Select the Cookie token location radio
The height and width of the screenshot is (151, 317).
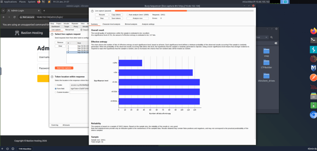pyautogui.click(x=56, y=85)
